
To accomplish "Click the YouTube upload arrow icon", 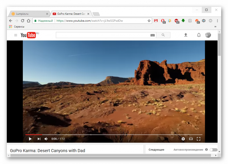I will click(186, 35).
